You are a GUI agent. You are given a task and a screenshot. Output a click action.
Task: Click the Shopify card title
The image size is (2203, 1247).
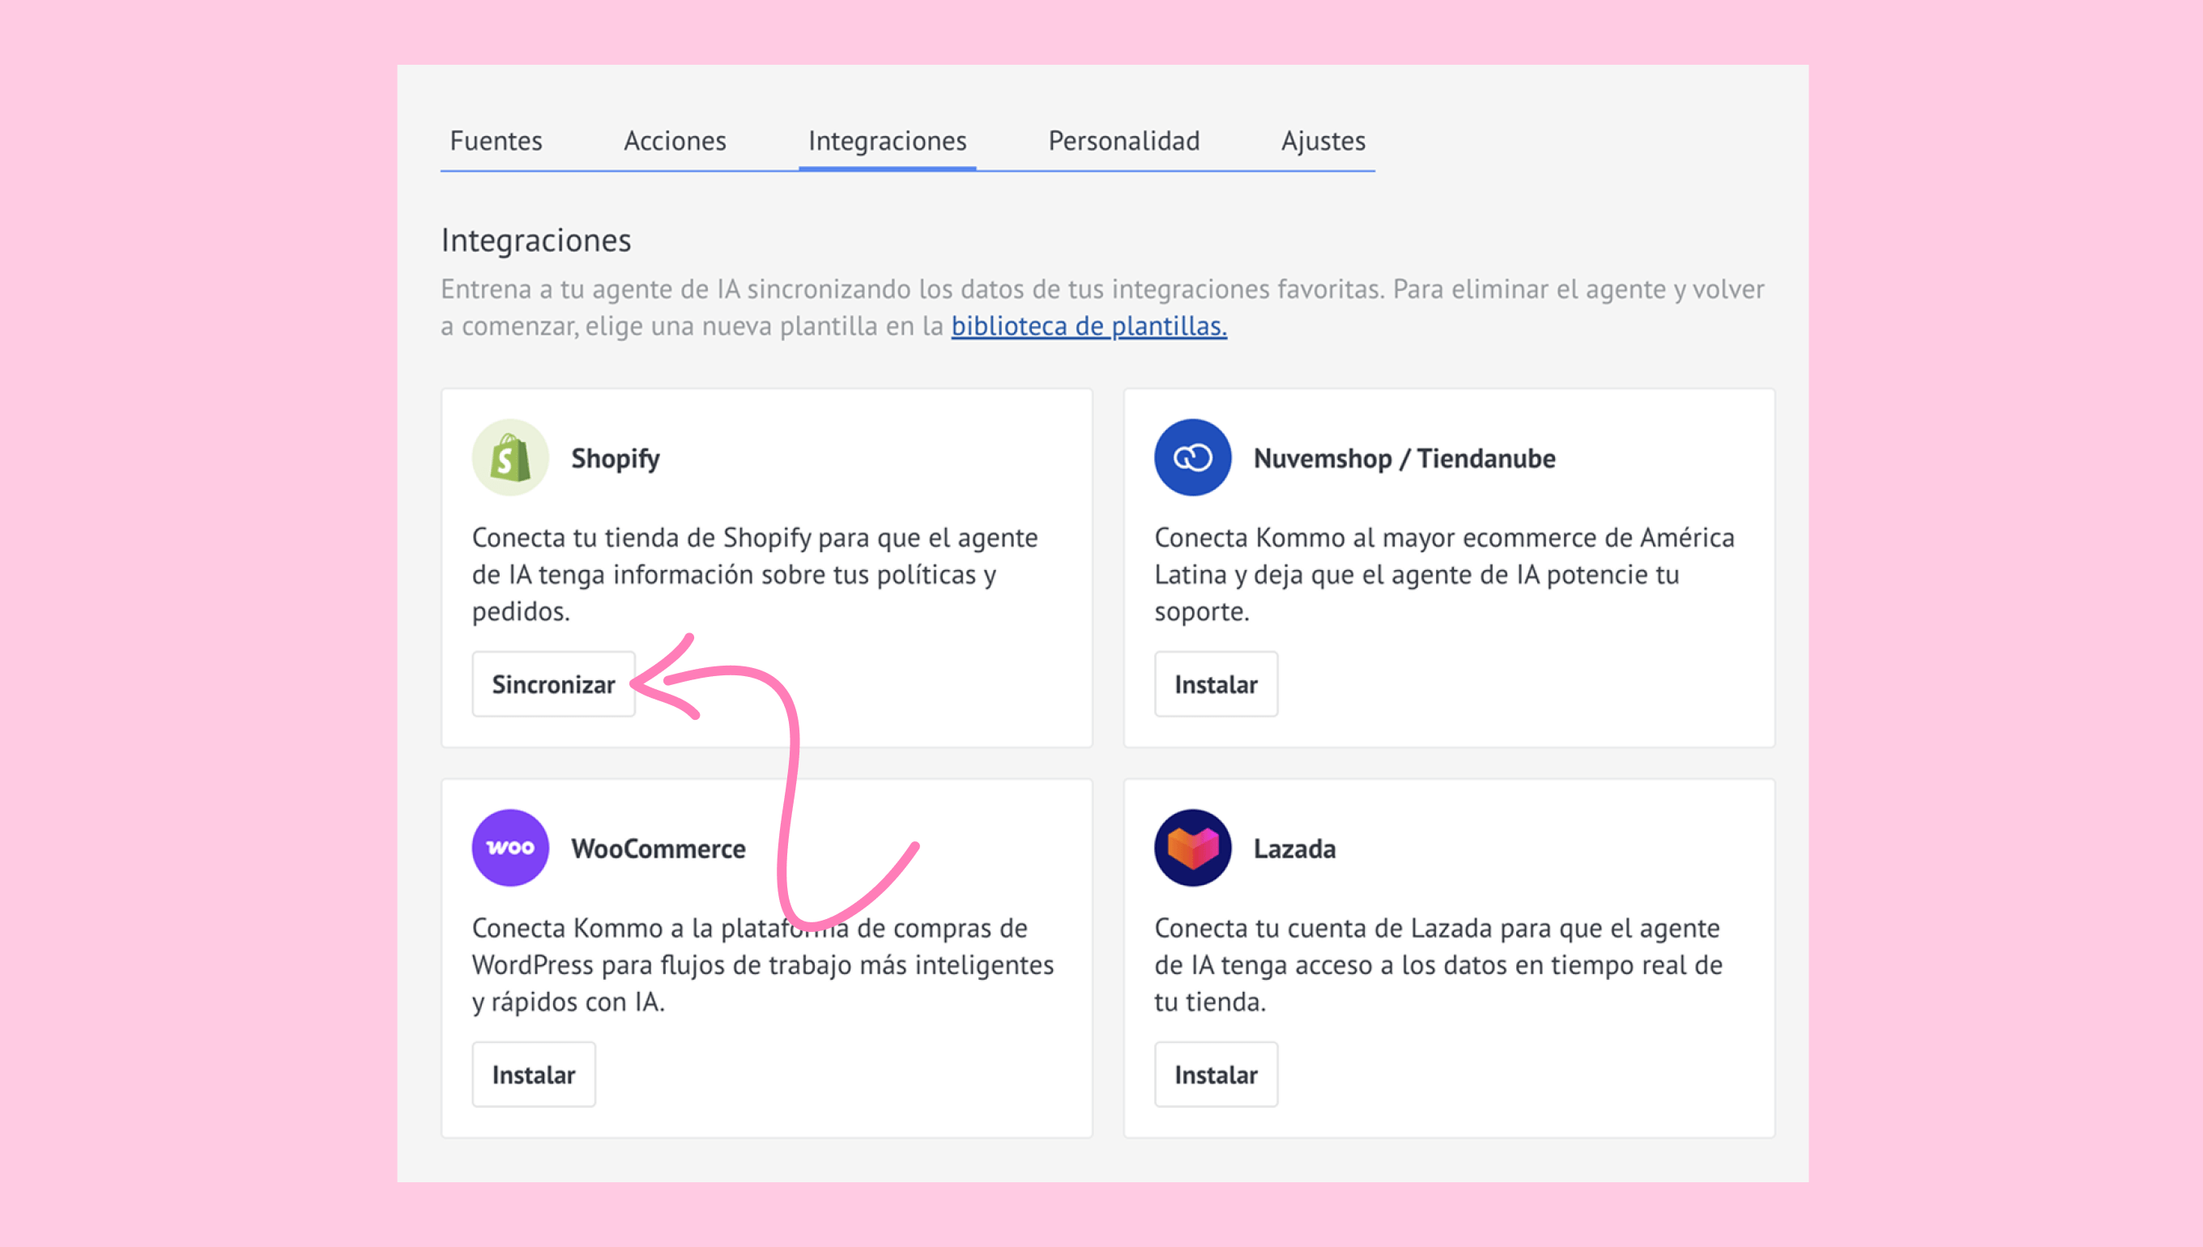tap(615, 458)
